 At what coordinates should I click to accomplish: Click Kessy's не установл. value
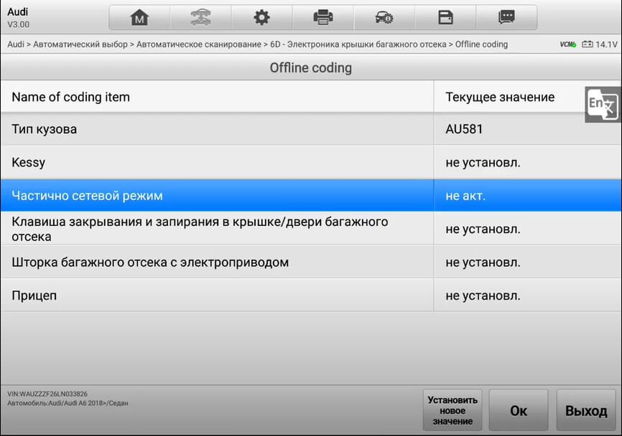[528, 162]
